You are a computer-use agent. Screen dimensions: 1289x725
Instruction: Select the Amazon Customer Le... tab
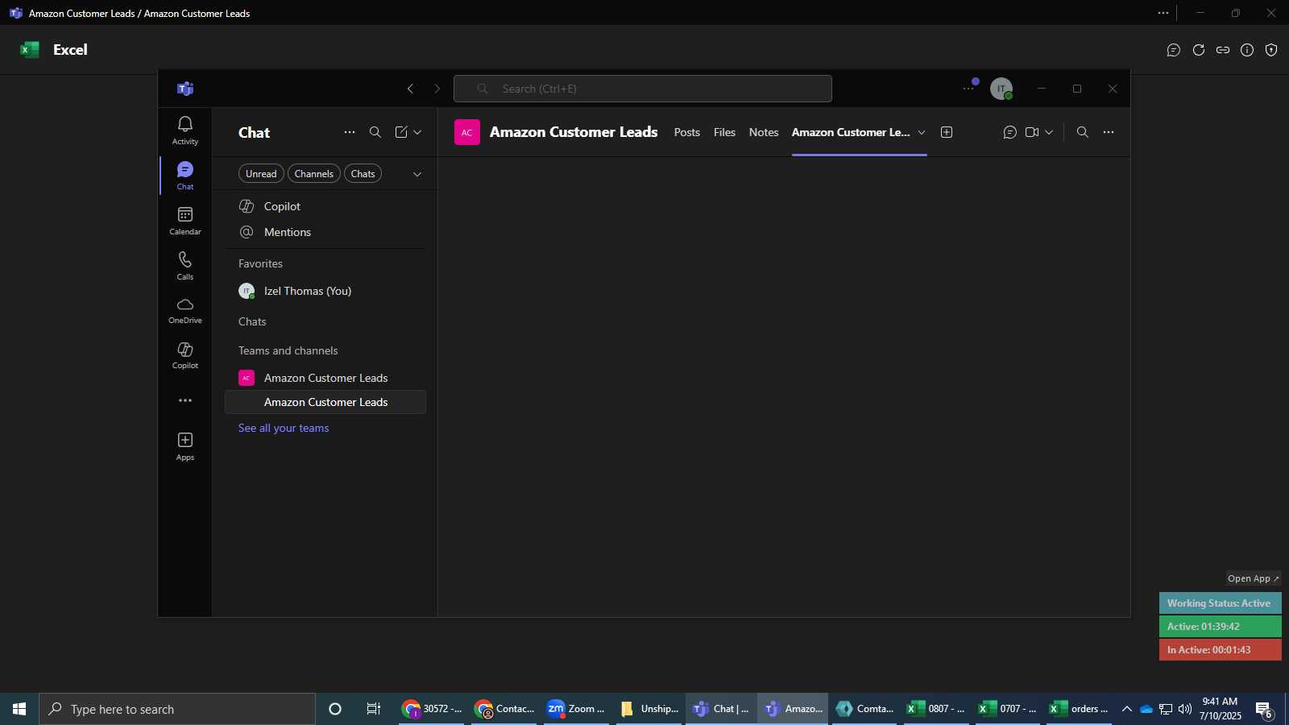pyautogui.click(x=851, y=132)
